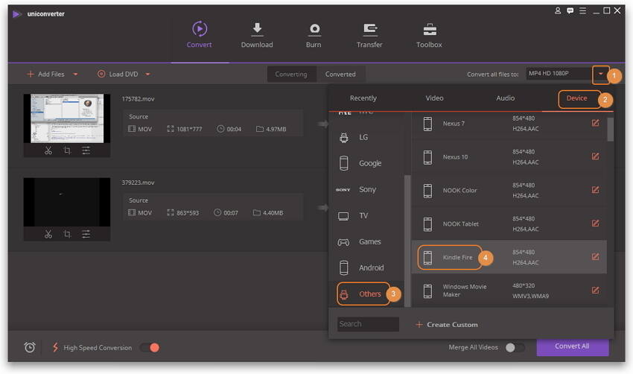Select the Recently format tab
This screenshot has width=633, height=374.
363,98
